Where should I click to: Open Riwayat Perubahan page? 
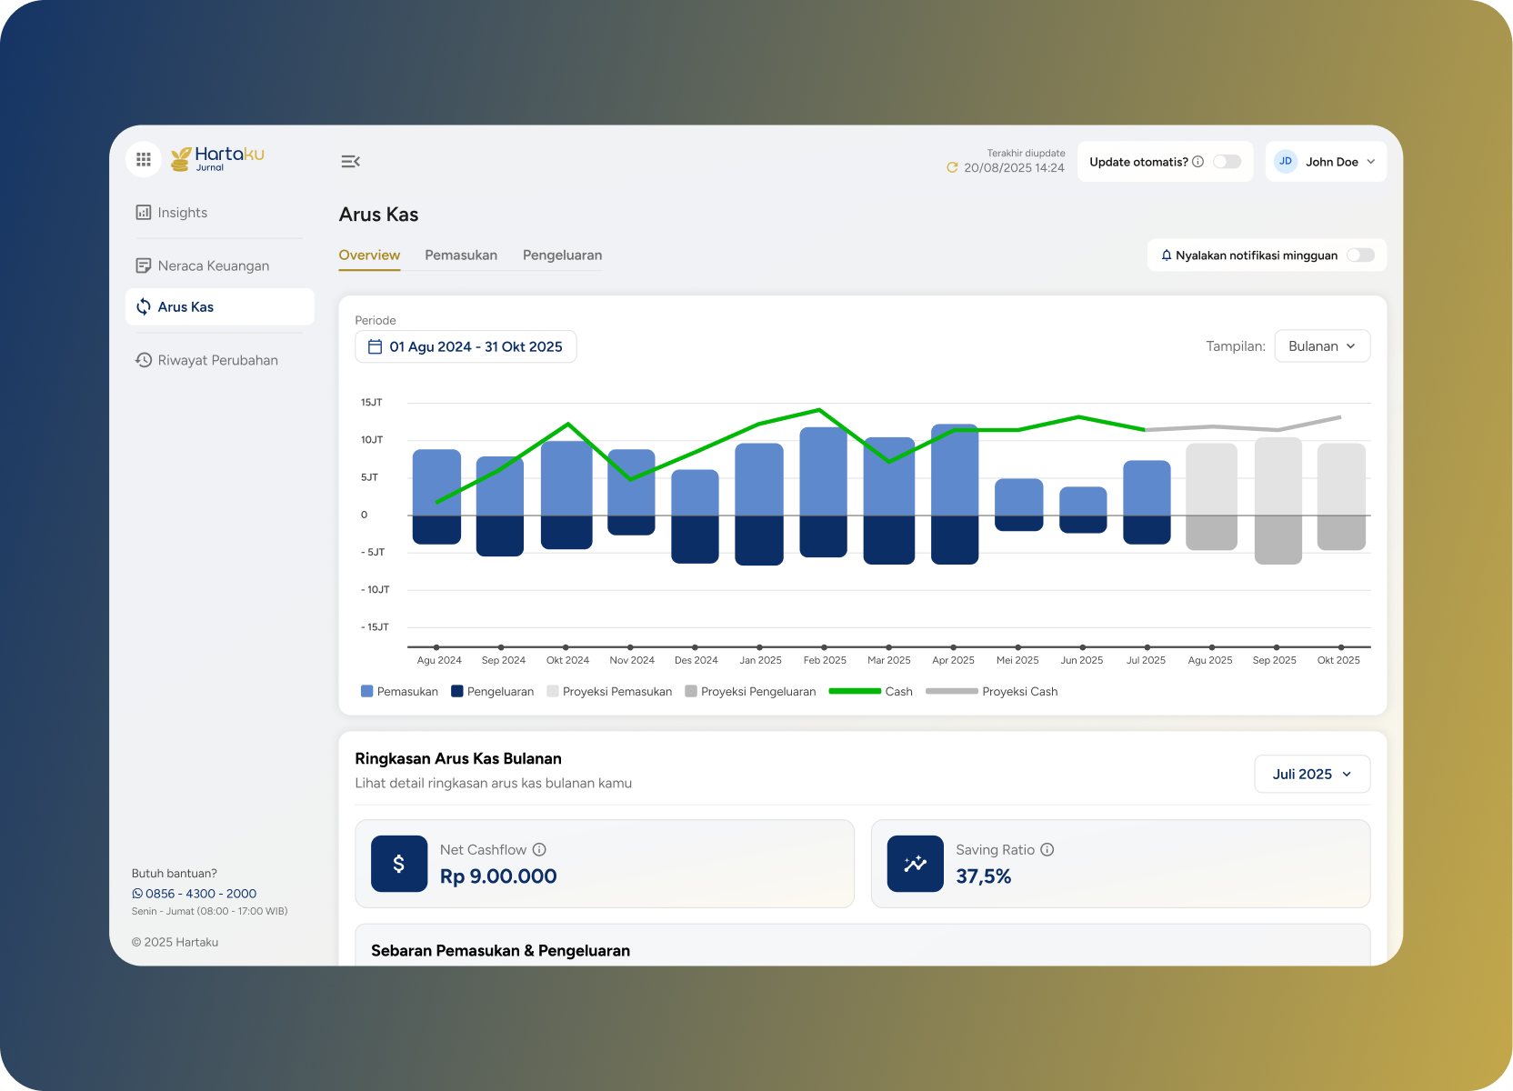[219, 360]
